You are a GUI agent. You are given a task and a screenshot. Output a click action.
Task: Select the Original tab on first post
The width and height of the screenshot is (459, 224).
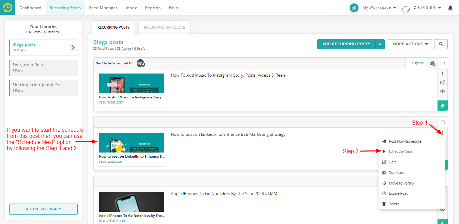click(x=416, y=63)
